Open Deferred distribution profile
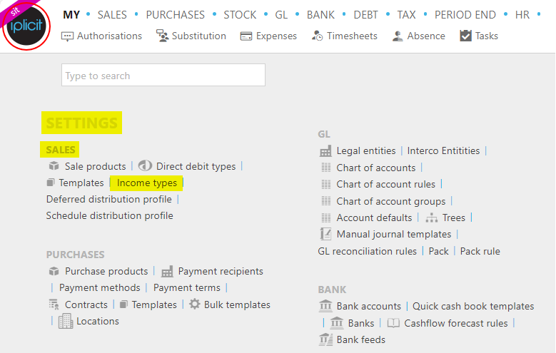Screen dimensions: 556x353 [x=109, y=199]
